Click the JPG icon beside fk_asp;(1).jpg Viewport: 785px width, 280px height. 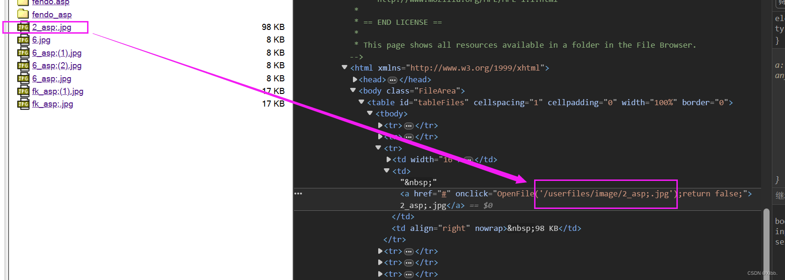[x=23, y=91]
